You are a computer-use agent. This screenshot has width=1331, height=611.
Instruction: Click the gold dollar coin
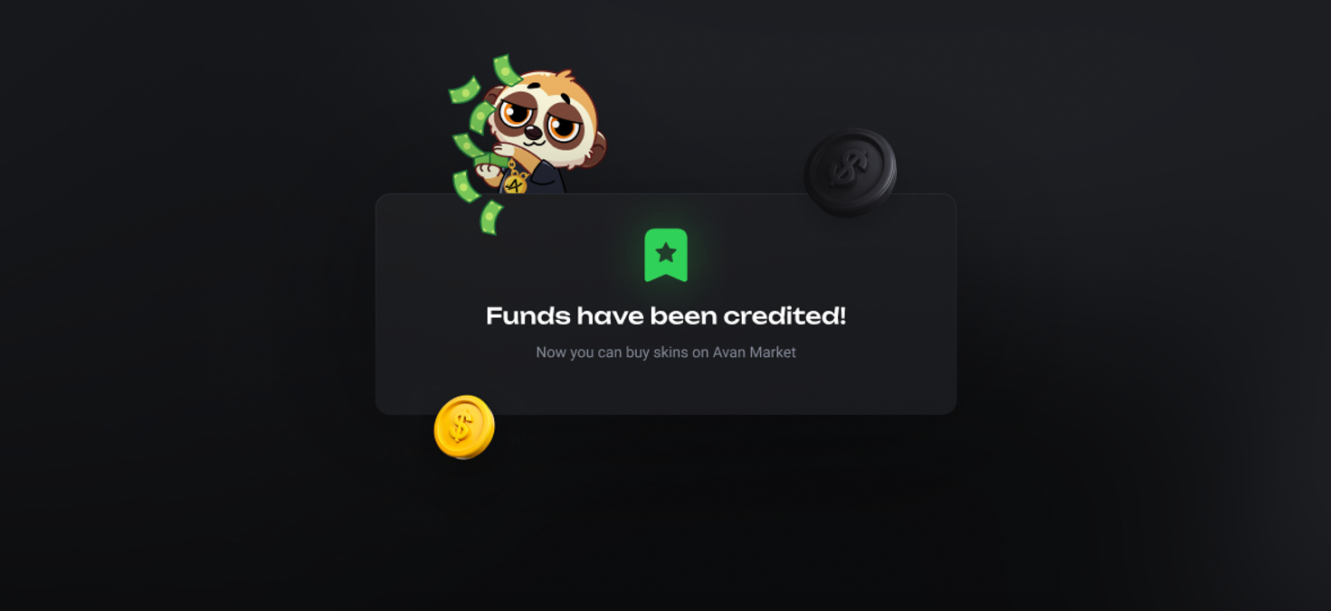464,427
